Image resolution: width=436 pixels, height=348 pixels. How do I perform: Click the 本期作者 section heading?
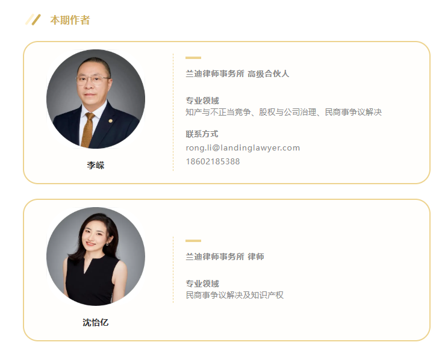point(70,20)
